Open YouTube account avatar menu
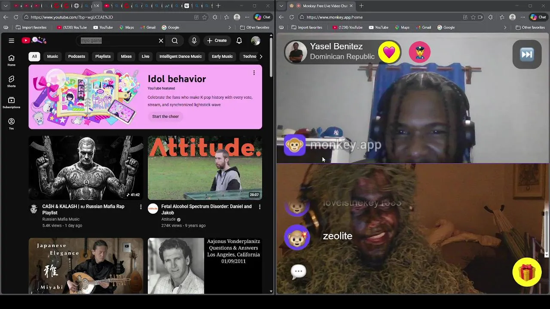The image size is (550, 309). pyautogui.click(x=256, y=40)
